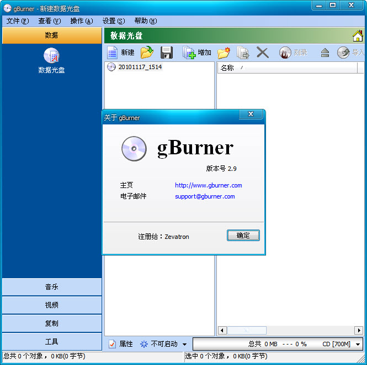Open the 操作(A) menu
This screenshot has height=365, width=367.
pyautogui.click(x=82, y=21)
